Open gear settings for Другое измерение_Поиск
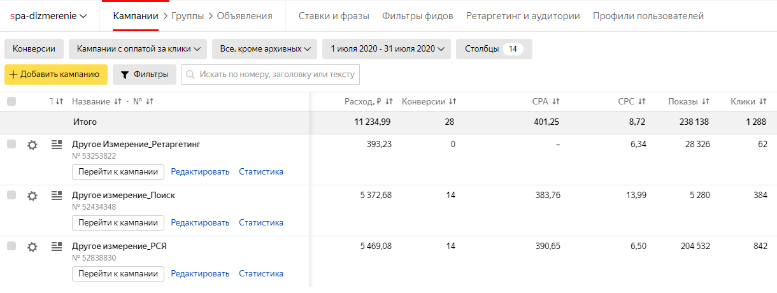Image resolution: width=777 pixels, height=293 pixels. [32, 196]
